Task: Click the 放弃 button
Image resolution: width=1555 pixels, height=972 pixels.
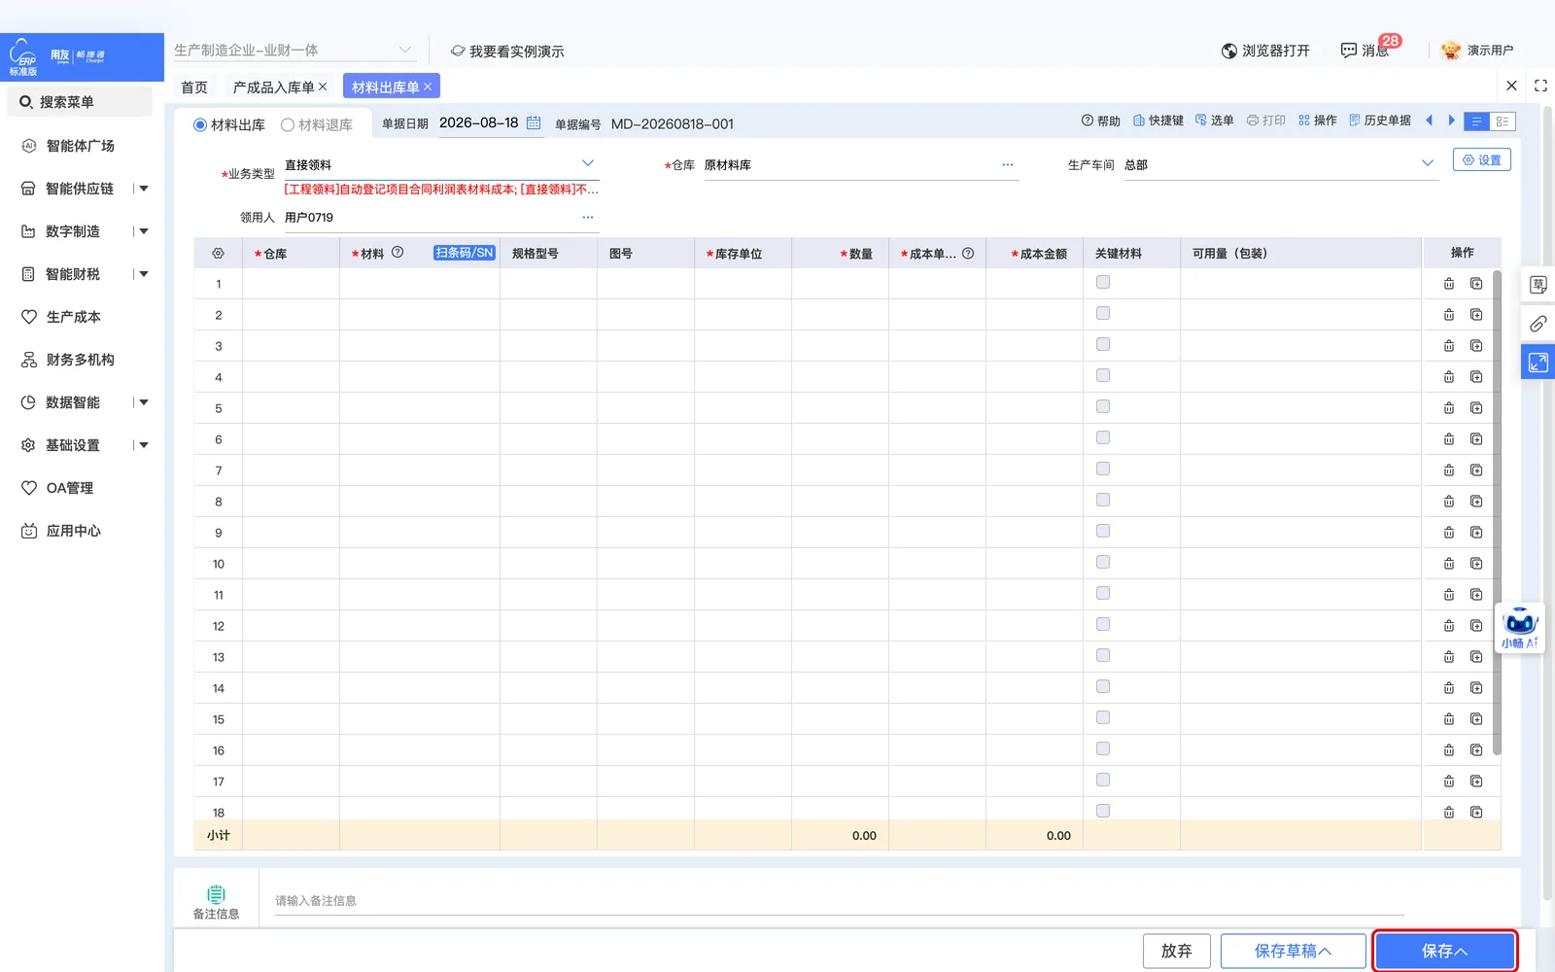Action: (x=1177, y=951)
